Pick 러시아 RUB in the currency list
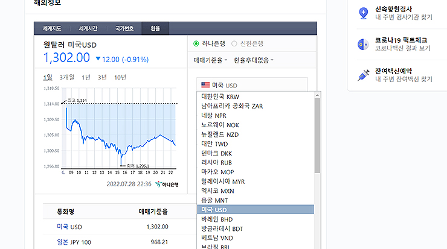This screenshot has width=447, height=249. [x=256, y=163]
